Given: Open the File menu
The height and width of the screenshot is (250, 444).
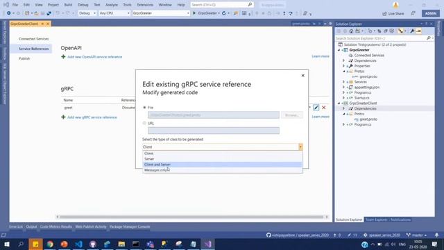Looking at the screenshot, I should point(15,5).
